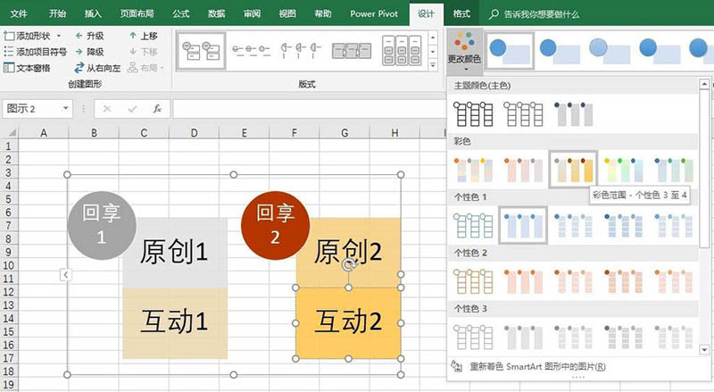714x392 pixels.
Task: Choose dark fill 主色 third option
Action: click(573, 114)
